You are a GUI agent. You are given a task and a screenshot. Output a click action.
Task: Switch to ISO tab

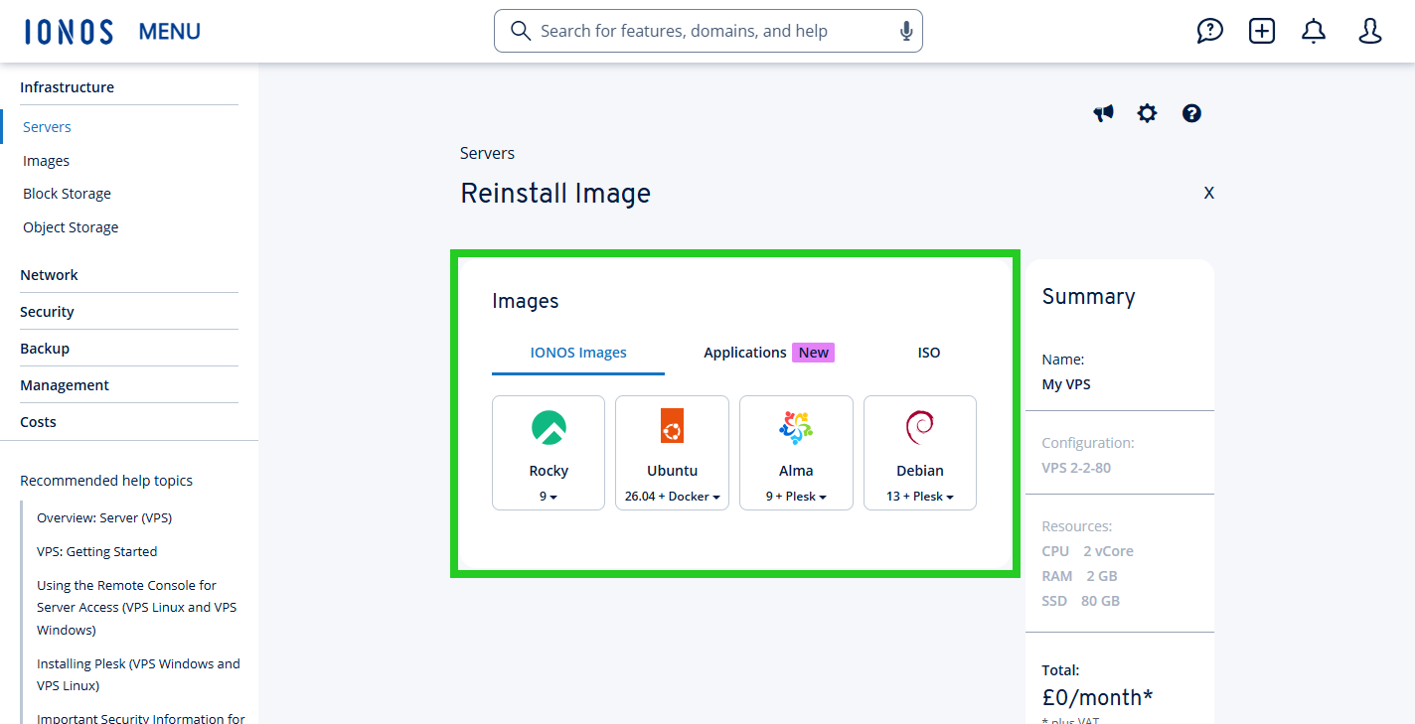pos(929,353)
